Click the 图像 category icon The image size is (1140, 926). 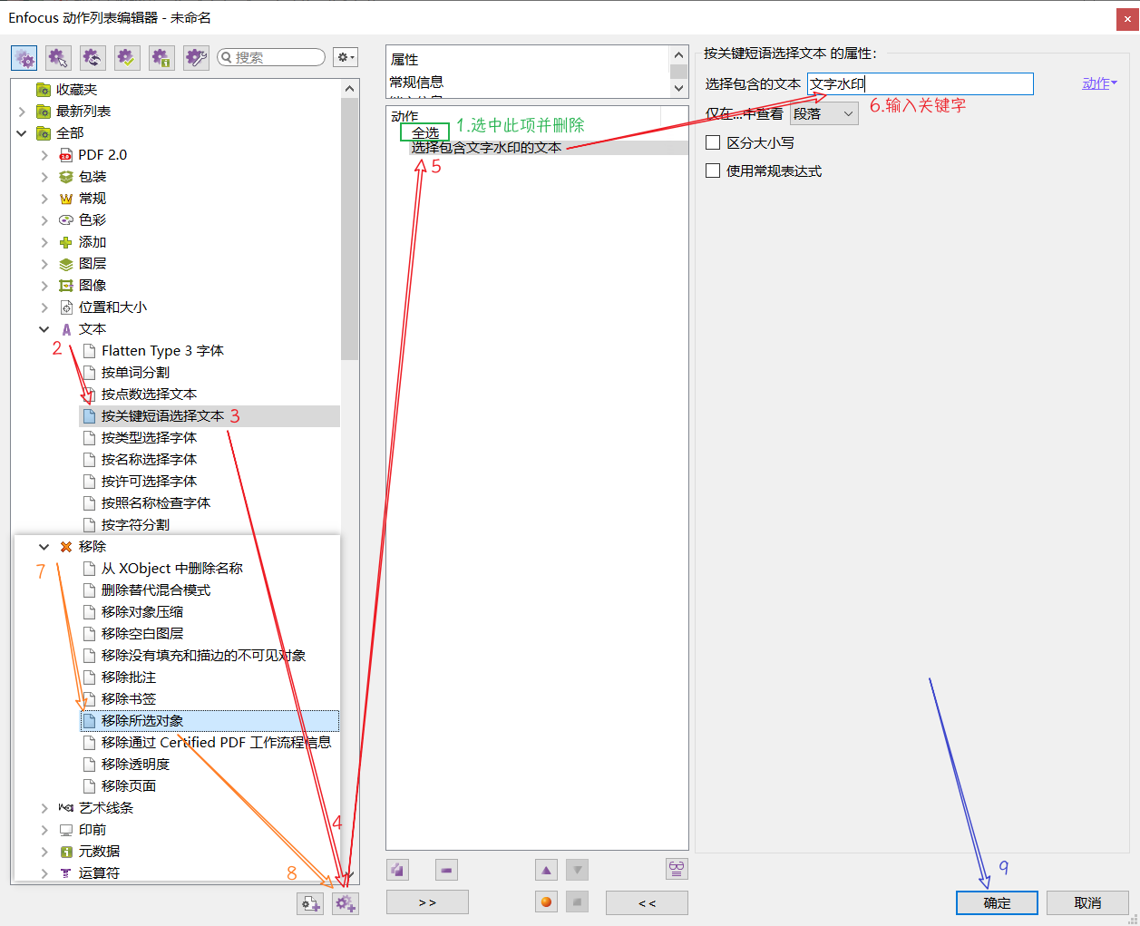coord(66,286)
